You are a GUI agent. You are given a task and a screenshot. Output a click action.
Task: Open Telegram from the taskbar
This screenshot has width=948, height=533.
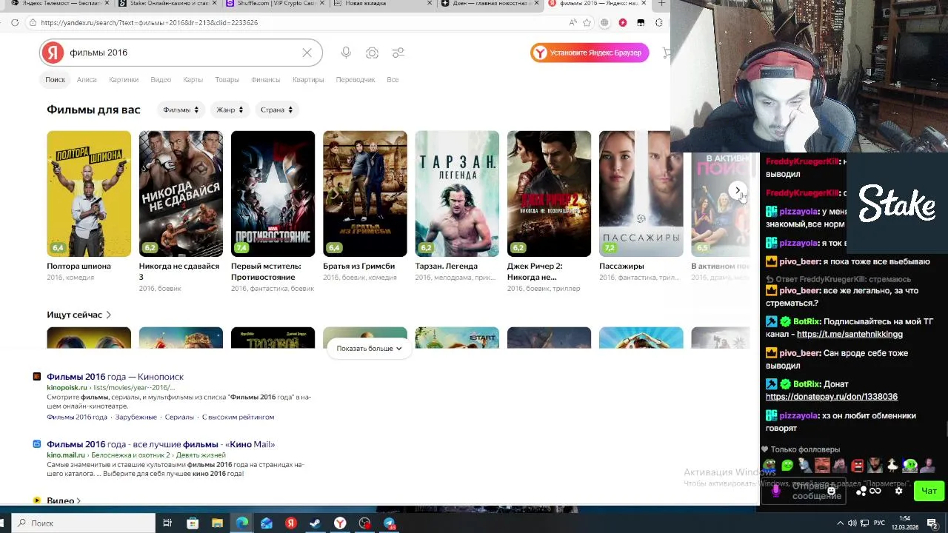coord(389,523)
